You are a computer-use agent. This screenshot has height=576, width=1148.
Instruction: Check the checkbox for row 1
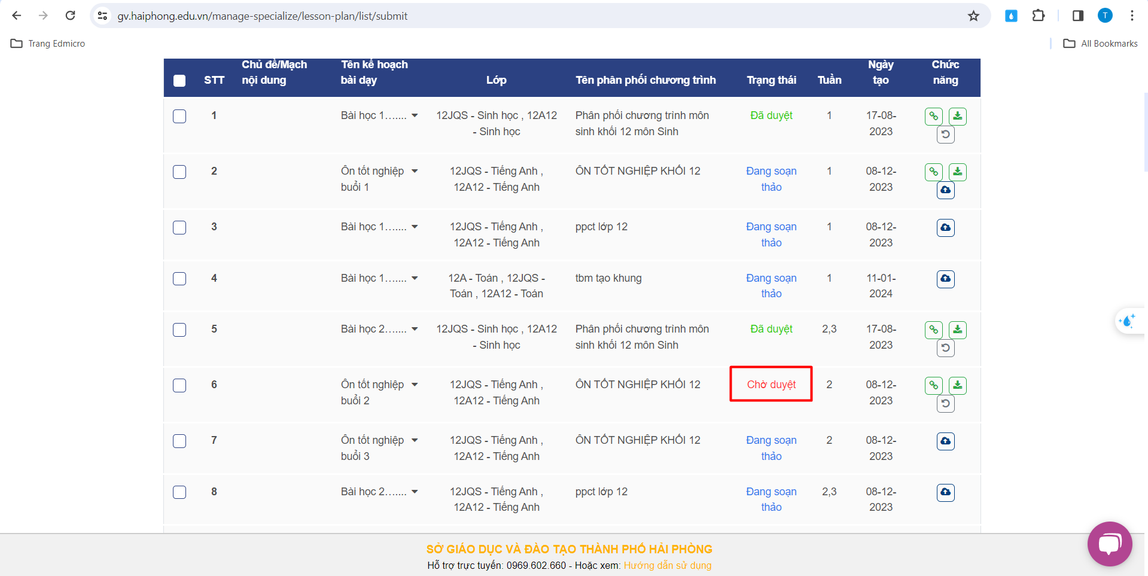[179, 116]
